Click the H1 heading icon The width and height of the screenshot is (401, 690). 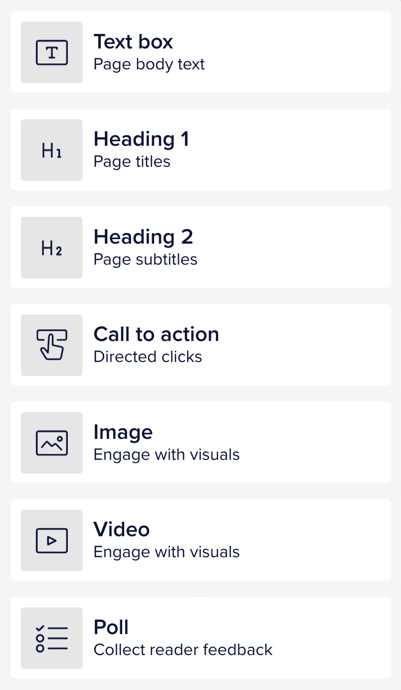51,150
